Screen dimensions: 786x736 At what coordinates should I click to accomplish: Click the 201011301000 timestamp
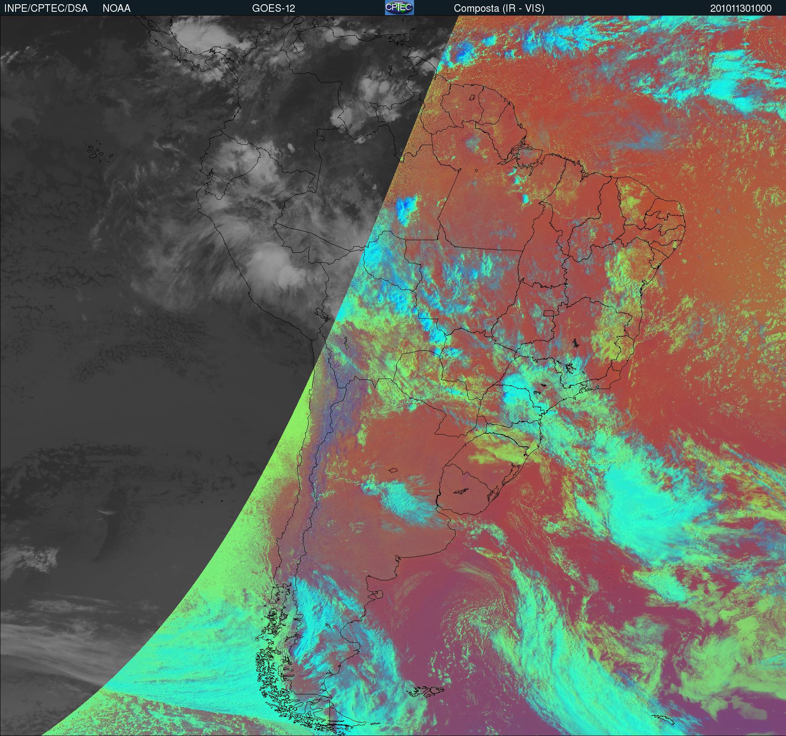[741, 8]
